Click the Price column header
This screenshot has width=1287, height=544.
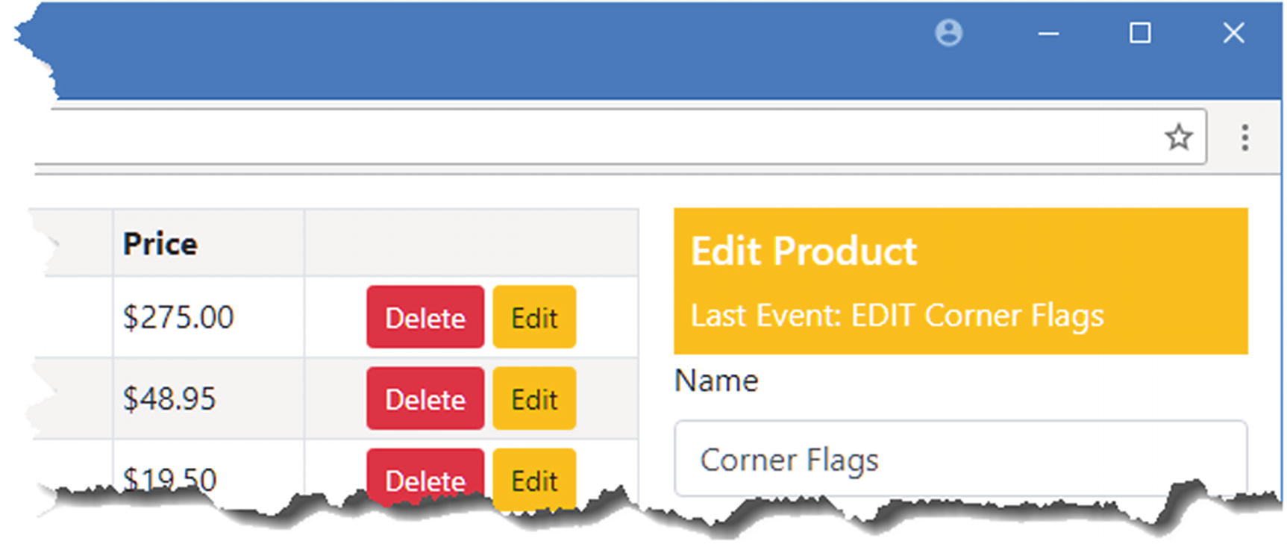click(160, 244)
